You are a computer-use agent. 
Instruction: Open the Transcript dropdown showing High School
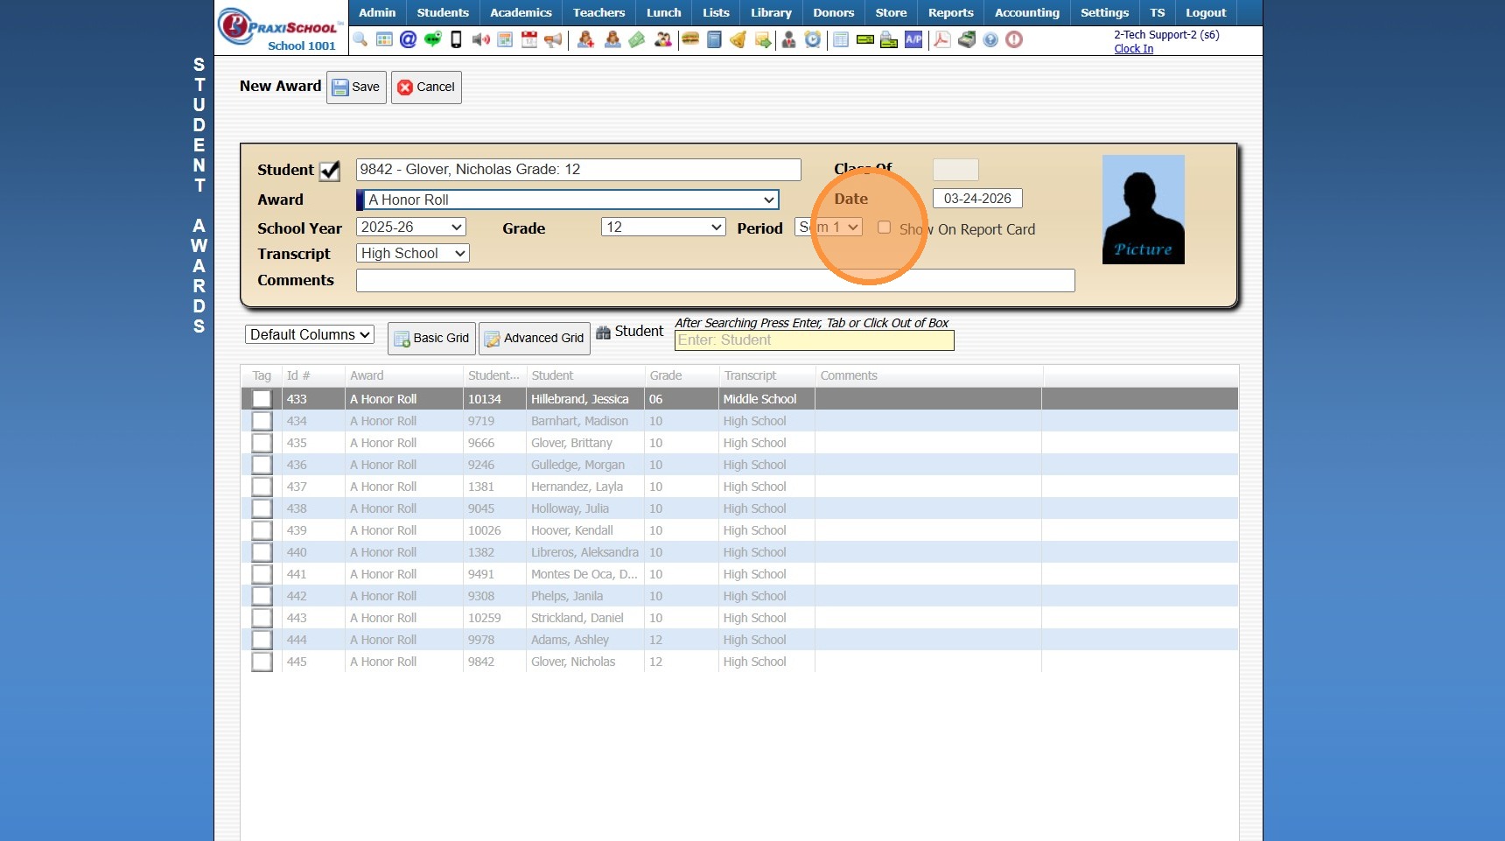pos(413,253)
